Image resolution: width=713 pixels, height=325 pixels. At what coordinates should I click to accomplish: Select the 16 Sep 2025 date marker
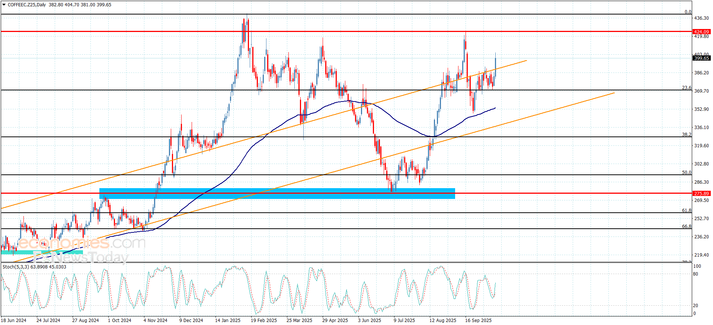coord(478,320)
